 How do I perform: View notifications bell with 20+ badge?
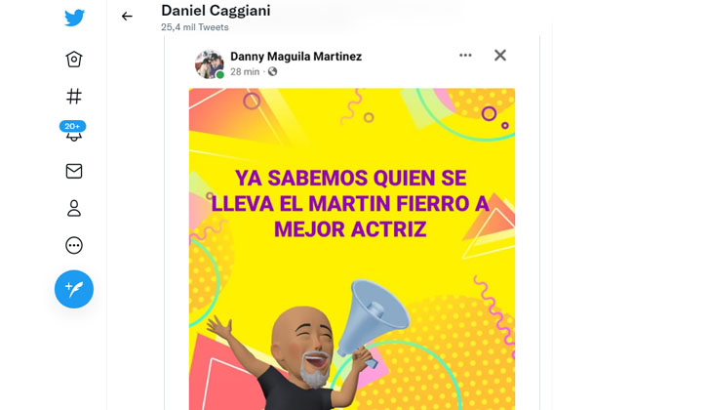point(72,132)
